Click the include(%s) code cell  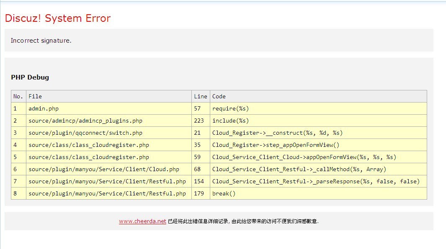tap(230, 121)
